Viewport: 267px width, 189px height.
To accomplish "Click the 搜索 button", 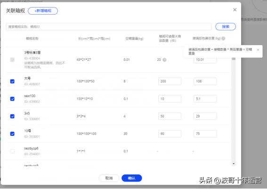I will (x=226, y=27).
